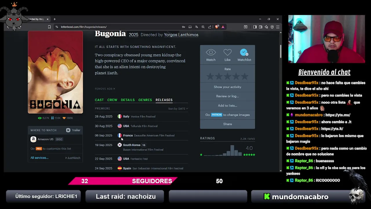The height and width of the screenshot is (209, 371).
Task: Click the RATINGS heading link
Action: point(208,138)
